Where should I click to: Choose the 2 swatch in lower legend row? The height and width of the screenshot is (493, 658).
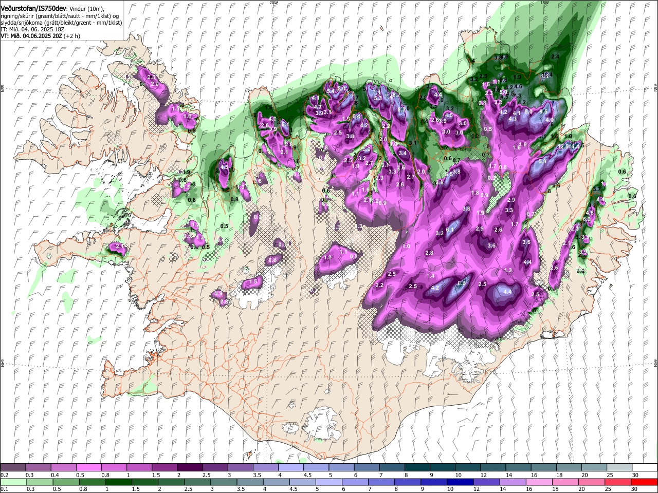click(x=171, y=482)
